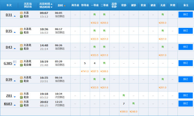Viewport: 194px width, 116px height.
Task: Click the green station icon beside 北京 in Z81 row
Action: (21, 97)
